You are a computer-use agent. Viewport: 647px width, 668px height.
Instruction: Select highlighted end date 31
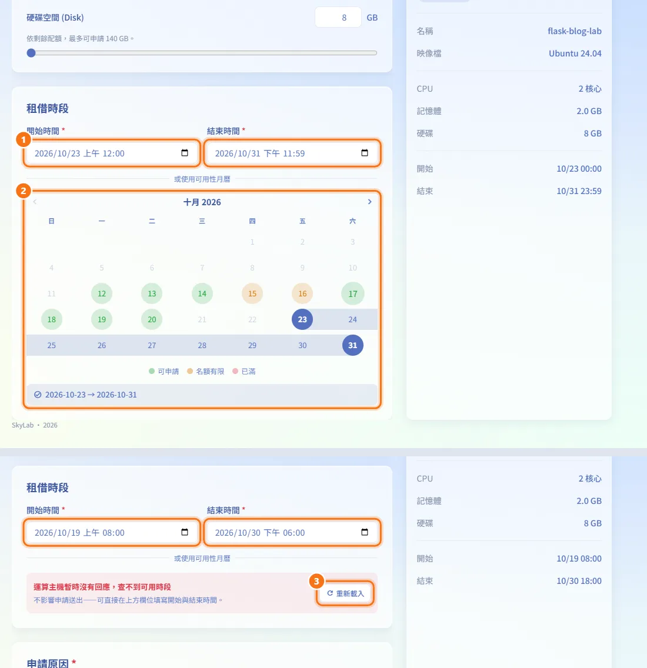(352, 345)
